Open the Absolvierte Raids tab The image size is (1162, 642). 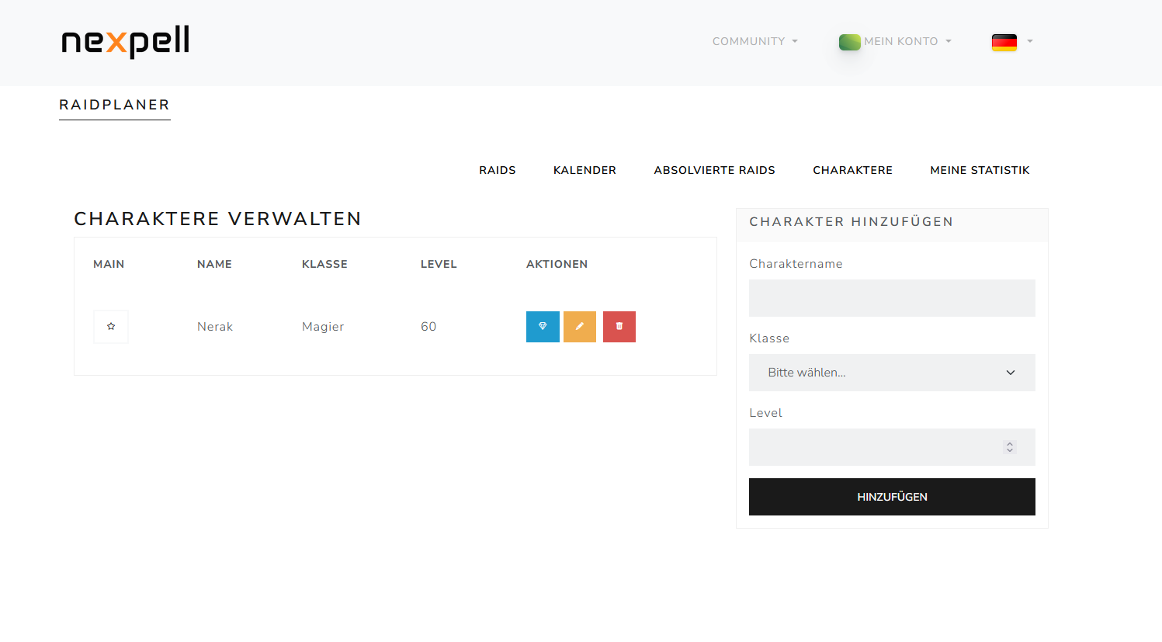click(x=714, y=170)
